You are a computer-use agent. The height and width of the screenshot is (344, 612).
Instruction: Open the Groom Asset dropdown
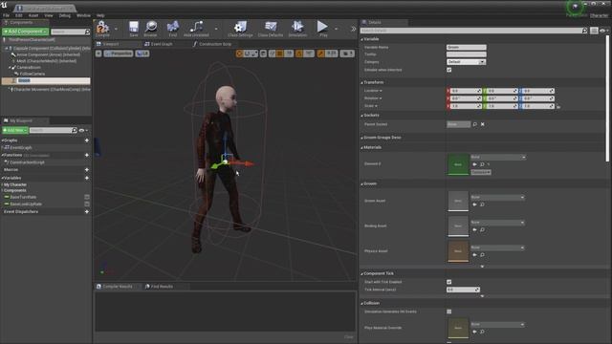497,198
